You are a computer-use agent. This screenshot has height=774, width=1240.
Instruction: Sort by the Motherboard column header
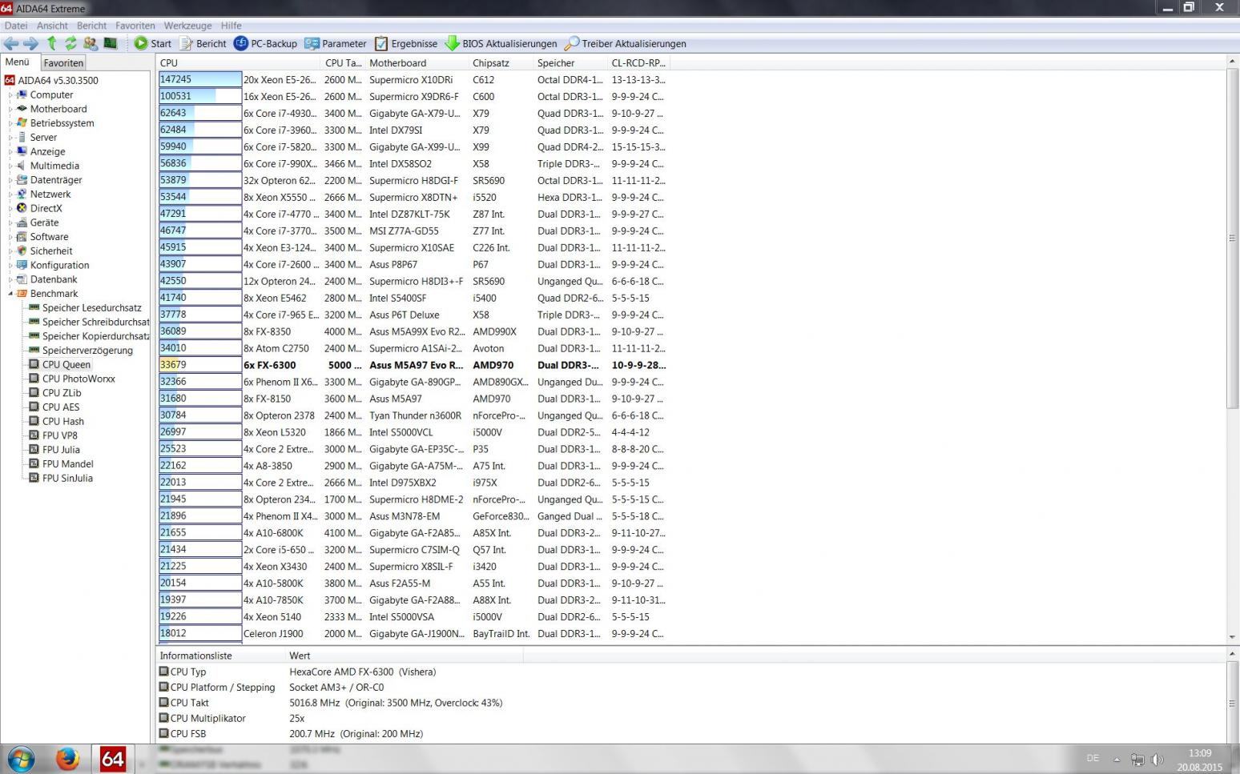417,62
